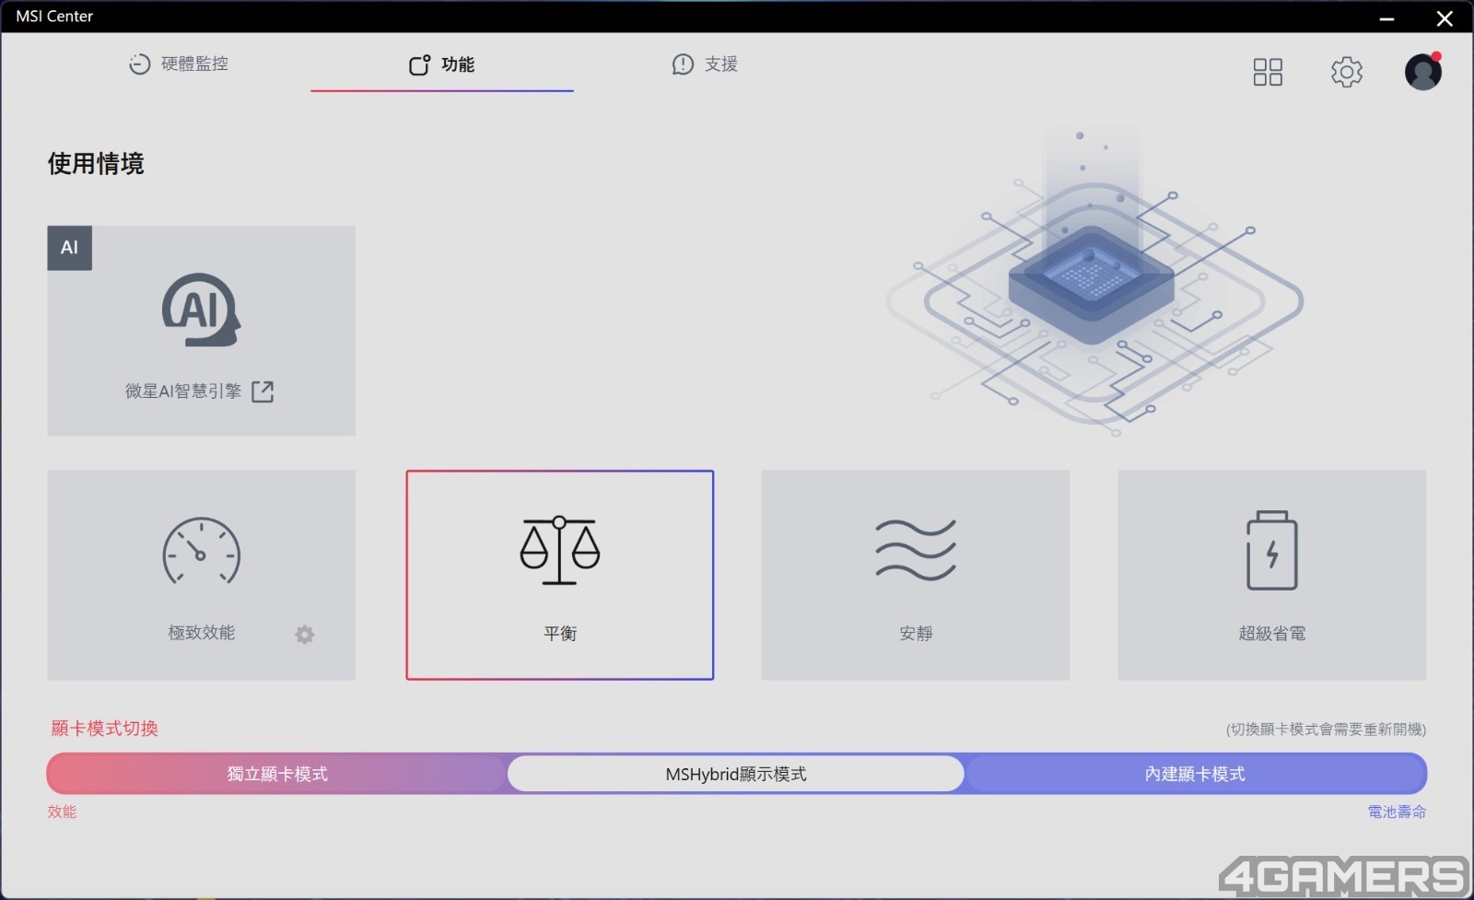1474x900 pixels.
Task: Select the 平衡 scenario tile
Action: coord(560,575)
